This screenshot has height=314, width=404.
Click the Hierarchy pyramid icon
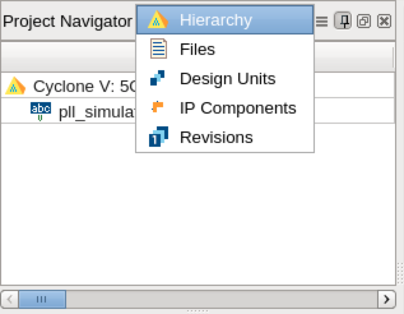pyautogui.click(x=158, y=20)
